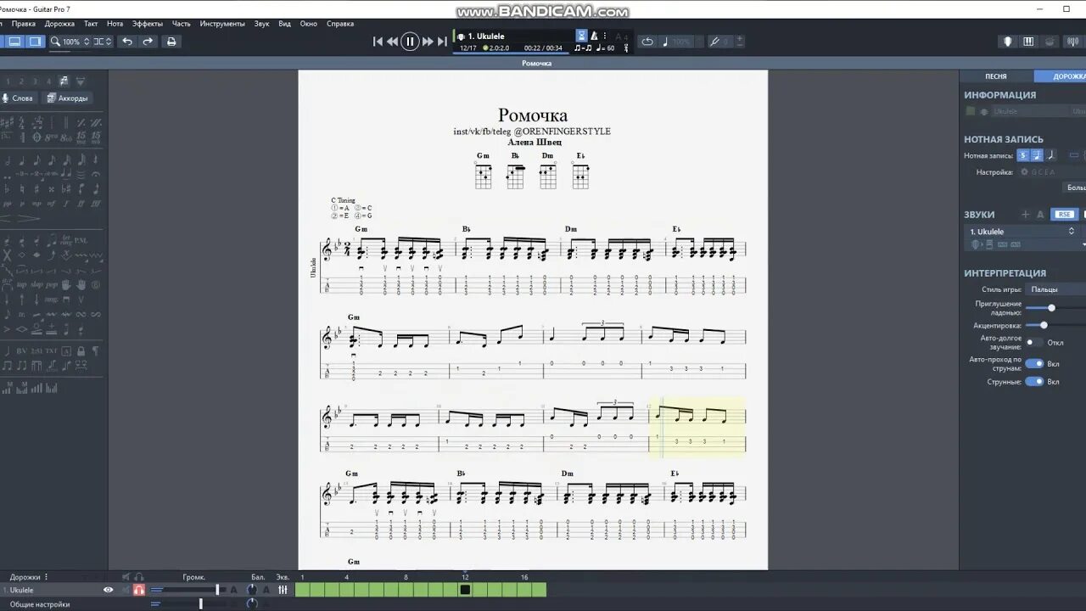Open the piano keyboard view
Screen dimensions: 1086x611
pyautogui.click(x=1029, y=42)
